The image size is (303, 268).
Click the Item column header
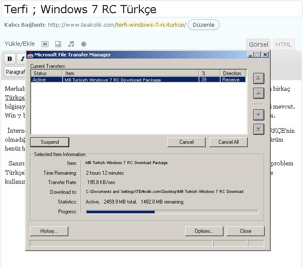(130, 73)
